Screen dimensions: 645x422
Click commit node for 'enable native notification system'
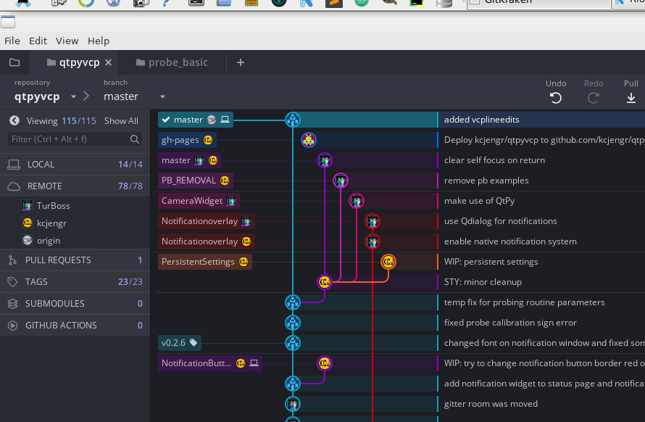pyautogui.click(x=373, y=241)
